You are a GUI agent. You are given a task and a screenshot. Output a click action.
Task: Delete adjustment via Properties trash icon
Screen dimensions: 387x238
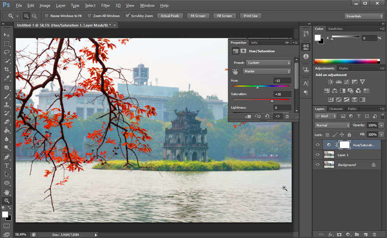[287, 116]
